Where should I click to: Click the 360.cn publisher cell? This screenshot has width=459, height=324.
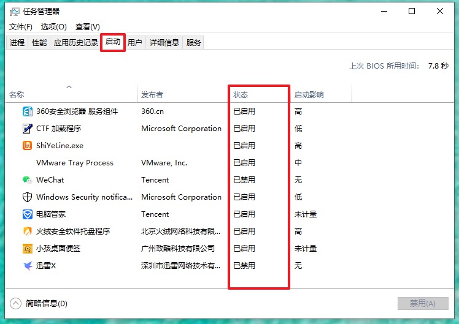click(152, 111)
